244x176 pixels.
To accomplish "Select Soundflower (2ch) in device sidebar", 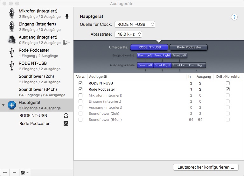I will click(37, 79).
